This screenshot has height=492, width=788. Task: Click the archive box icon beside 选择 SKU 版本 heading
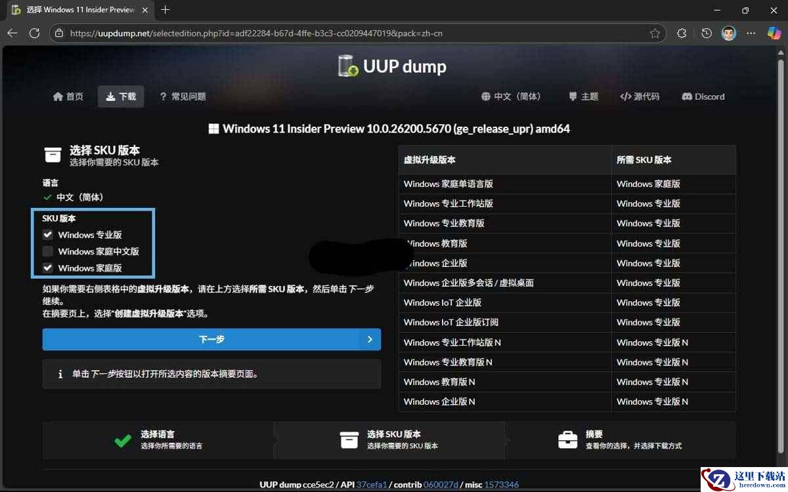(x=53, y=155)
